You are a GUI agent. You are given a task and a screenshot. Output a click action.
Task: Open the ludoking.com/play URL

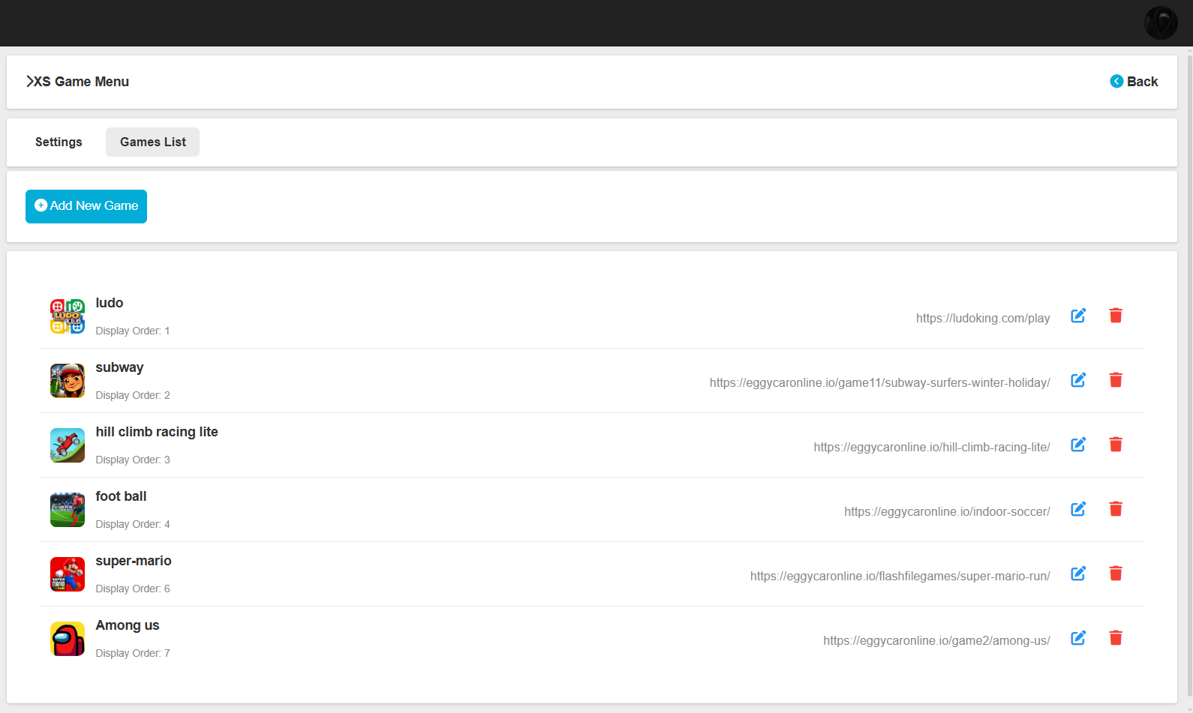point(982,319)
